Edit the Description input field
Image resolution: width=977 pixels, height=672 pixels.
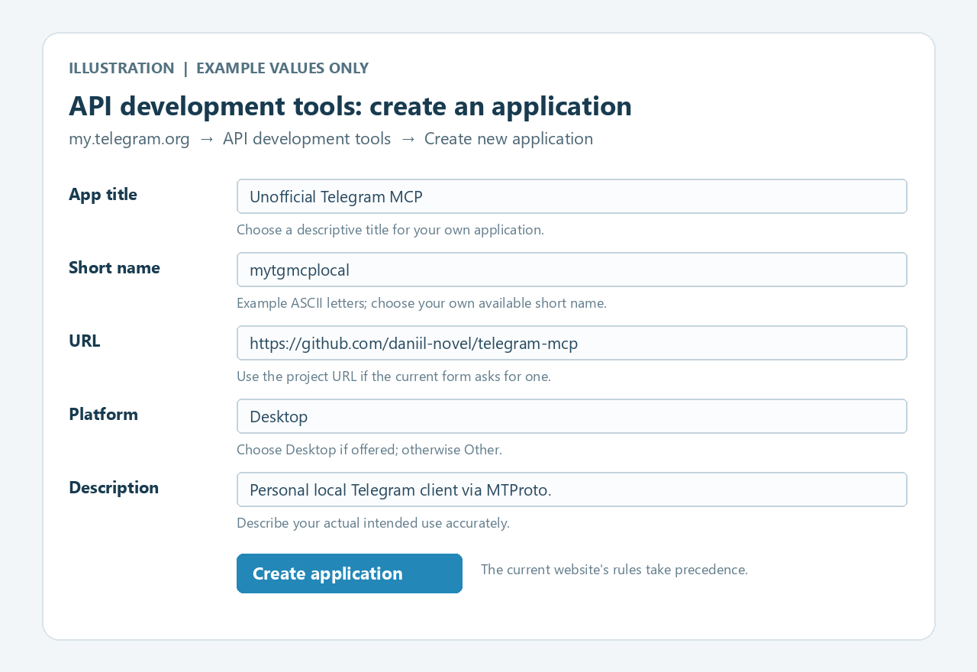572,489
